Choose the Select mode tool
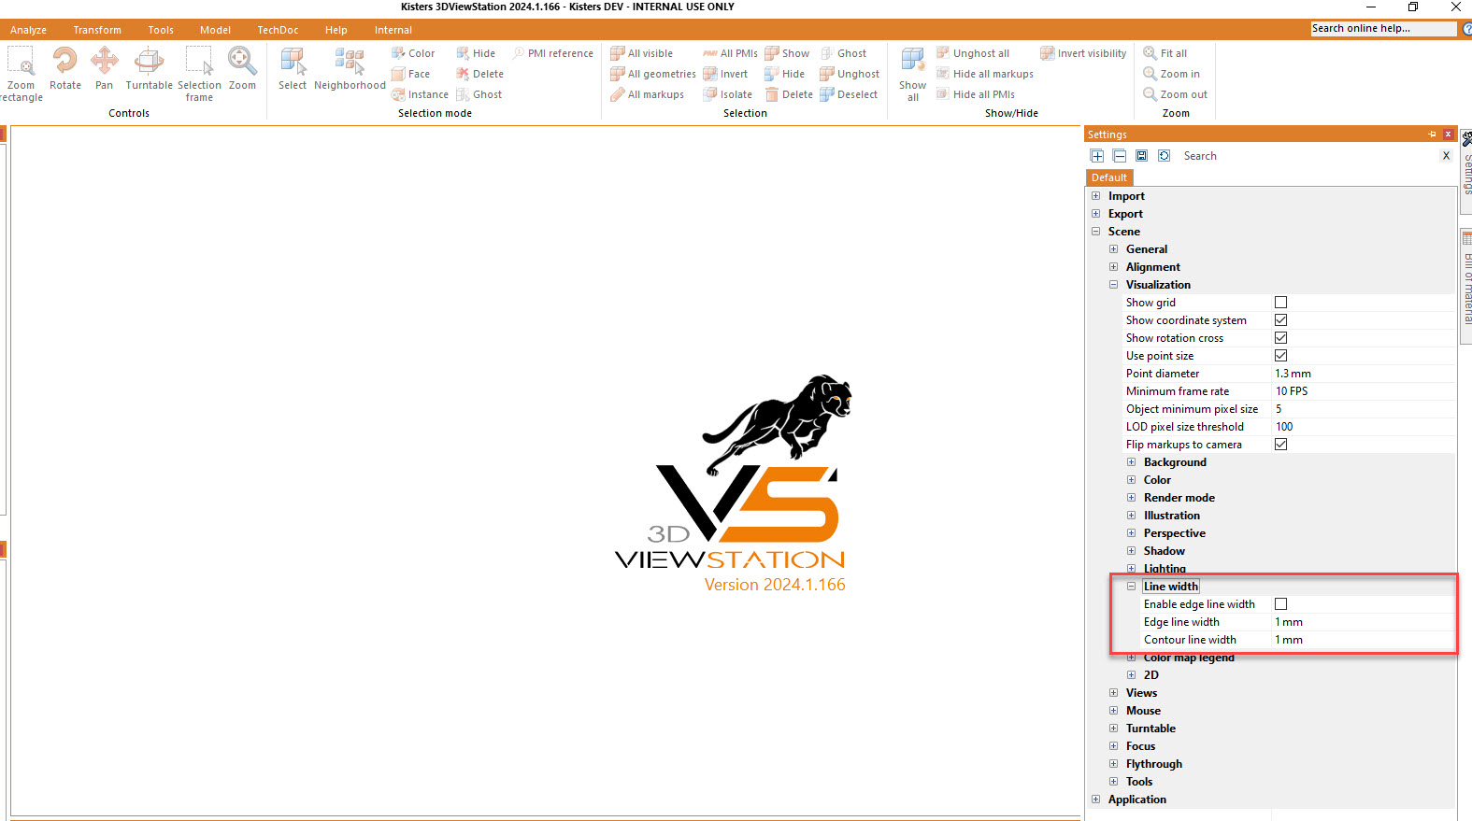The height and width of the screenshot is (821, 1472). [293, 68]
